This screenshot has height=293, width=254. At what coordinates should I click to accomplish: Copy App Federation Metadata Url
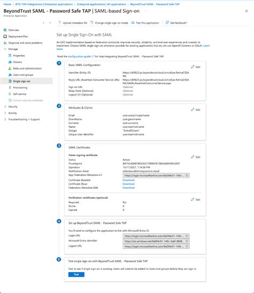[187, 175]
